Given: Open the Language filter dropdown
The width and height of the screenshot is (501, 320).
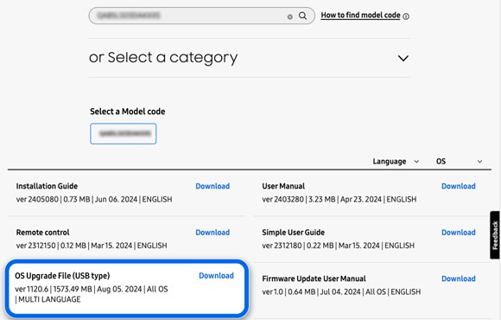Looking at the screenshot, I should [396, 161].
